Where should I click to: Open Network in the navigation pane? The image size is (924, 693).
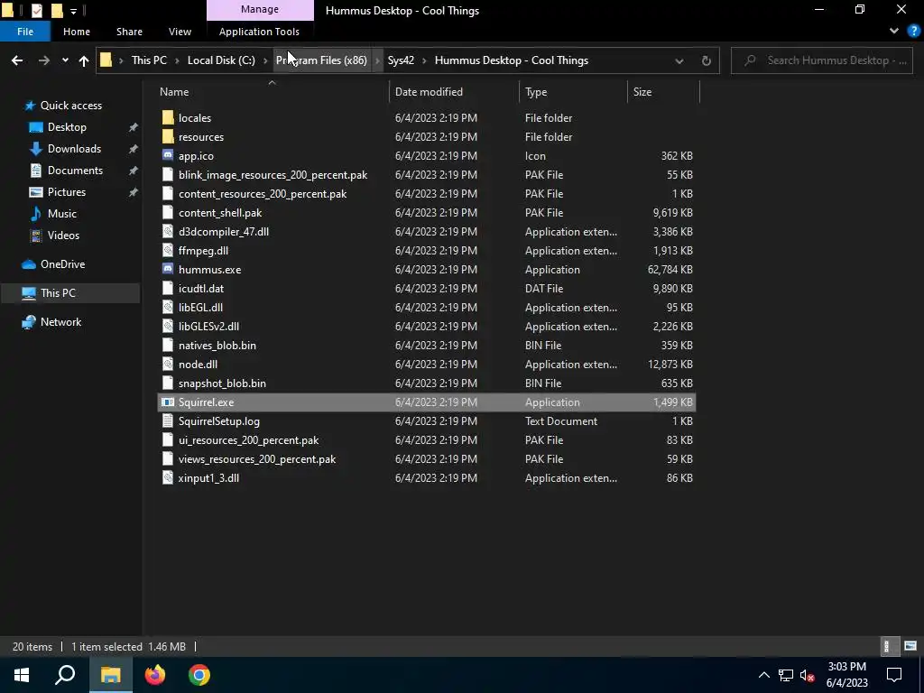click(60, 322)
